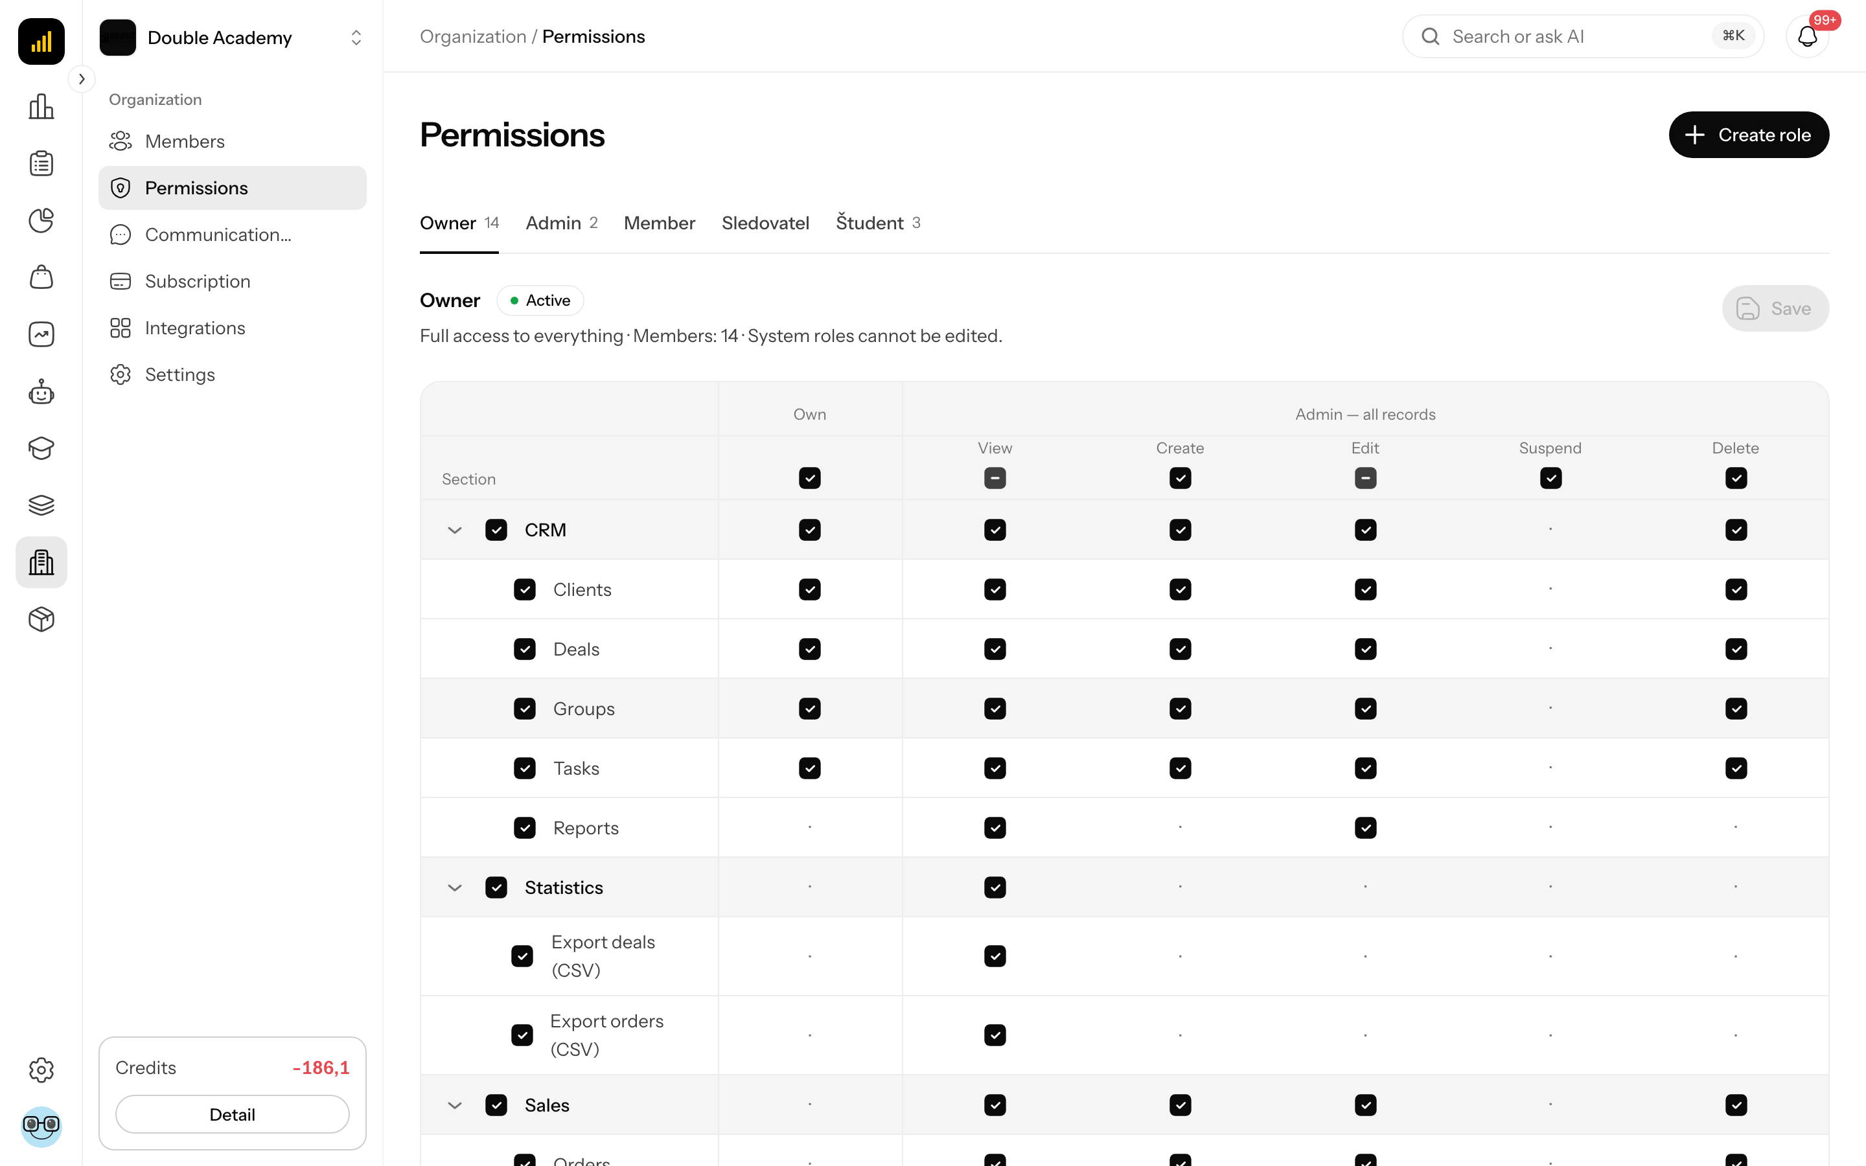Open the bar chart dashboard icon in left rail
Screen dimensions: 1866x1166
[41, 106]
